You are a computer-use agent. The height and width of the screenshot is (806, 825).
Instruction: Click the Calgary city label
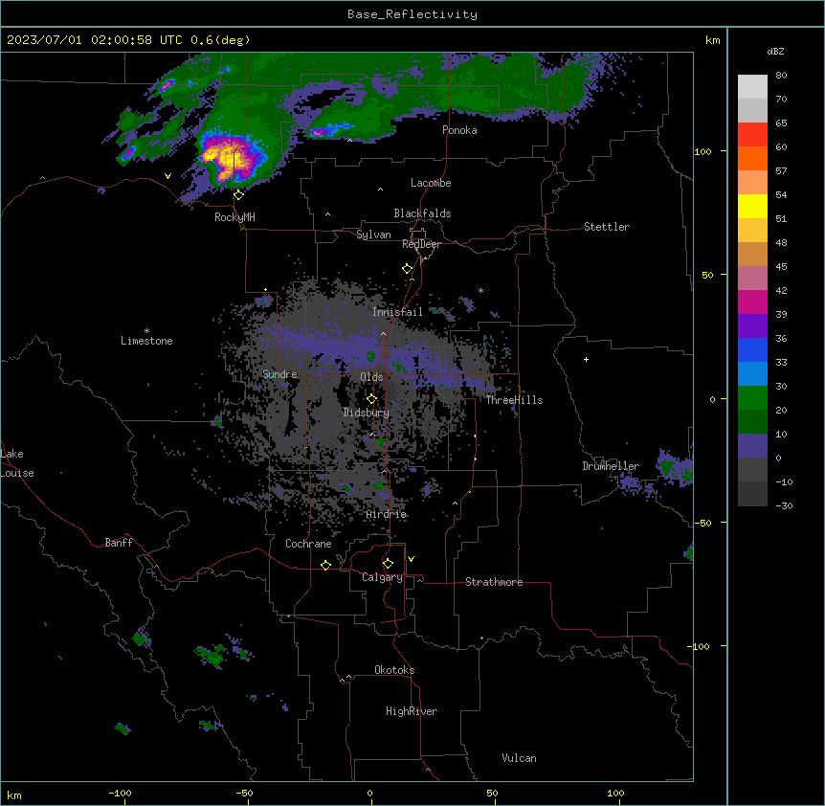[382, 577]
